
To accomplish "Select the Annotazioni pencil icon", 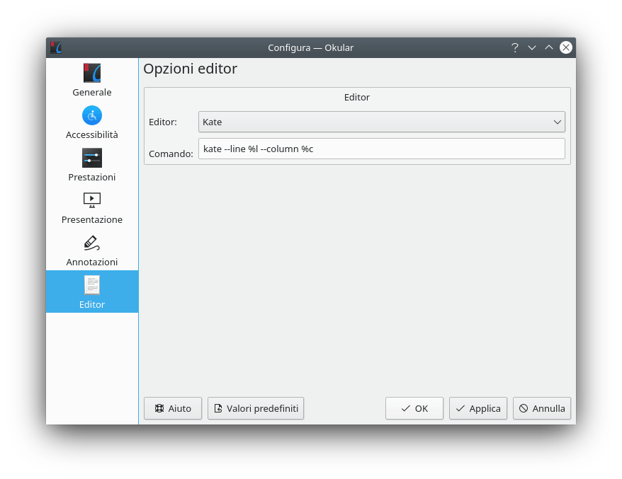I will click(x=92, y=243).
